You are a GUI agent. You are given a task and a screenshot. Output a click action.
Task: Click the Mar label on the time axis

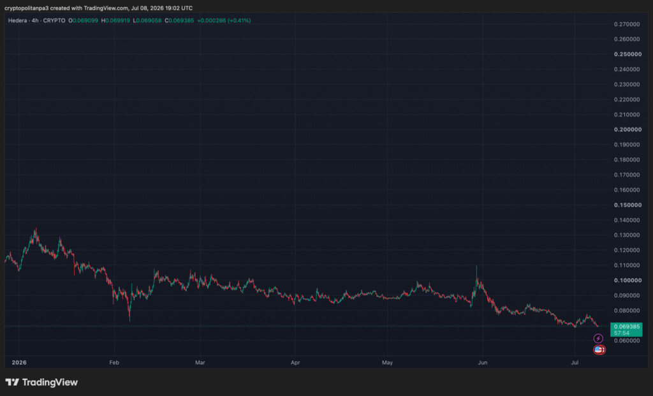point(200,363)
